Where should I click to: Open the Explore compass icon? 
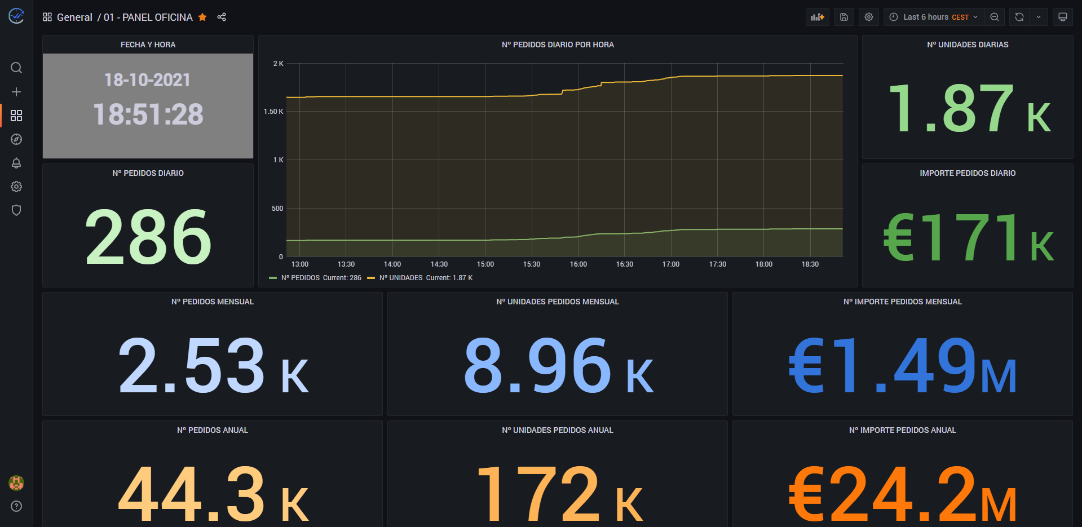tap(16, 139)
